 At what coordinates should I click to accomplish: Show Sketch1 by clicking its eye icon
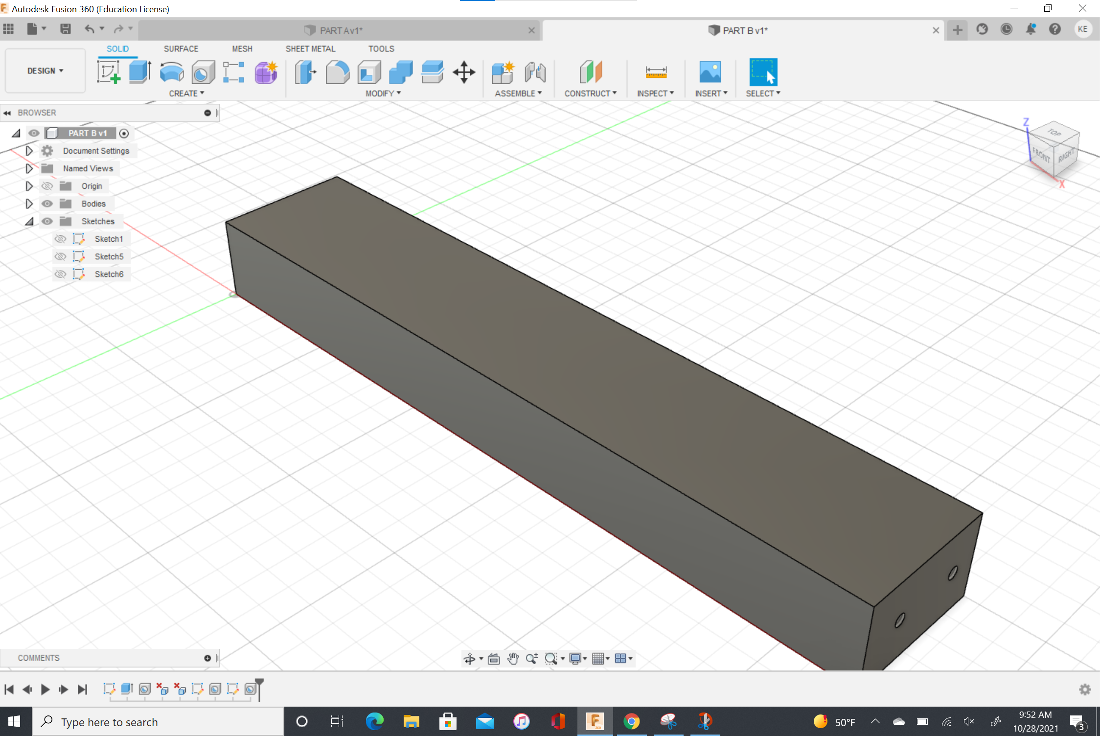tap(60, 238)
